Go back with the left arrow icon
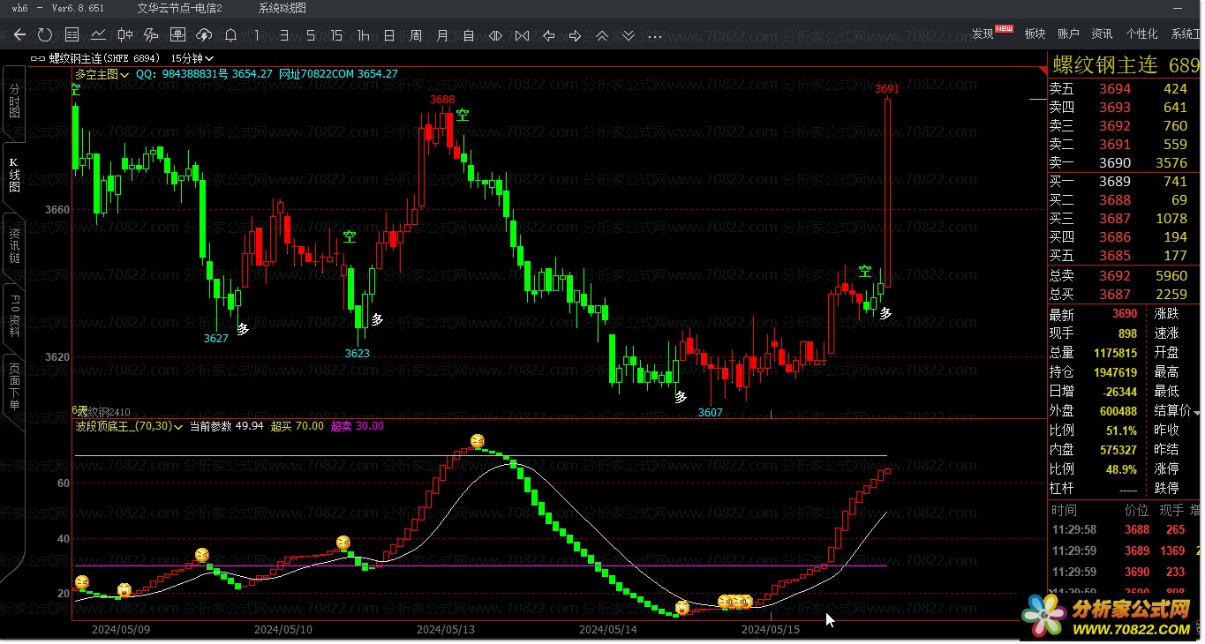 coord(20,35)
